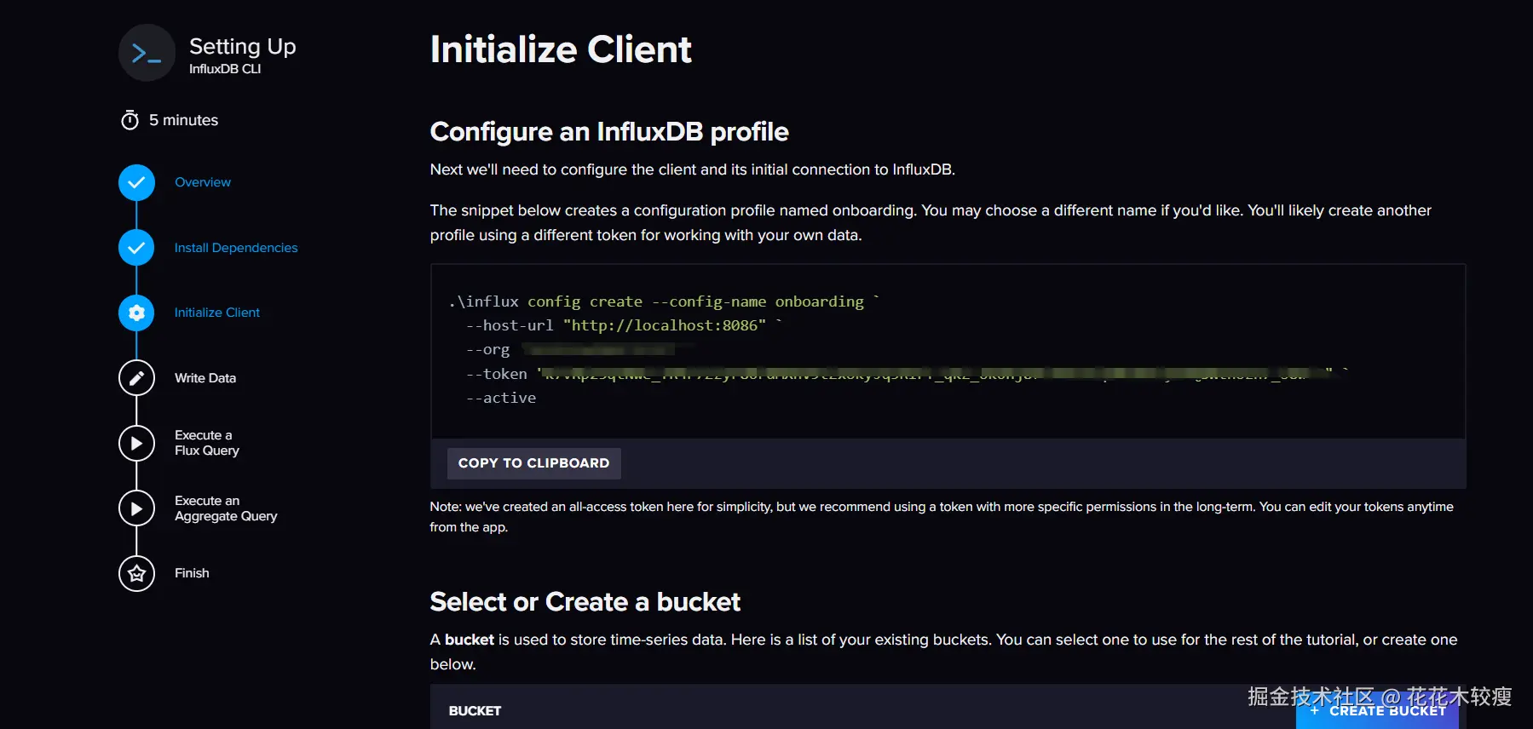The width and height of the screenshot is (1533, 729).
Task: Click the Aggregate Query play icon
Action: (136, 508)
